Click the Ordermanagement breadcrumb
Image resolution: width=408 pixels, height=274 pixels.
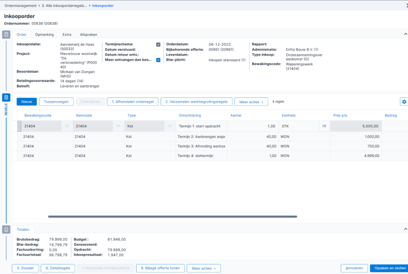(20, 5)
